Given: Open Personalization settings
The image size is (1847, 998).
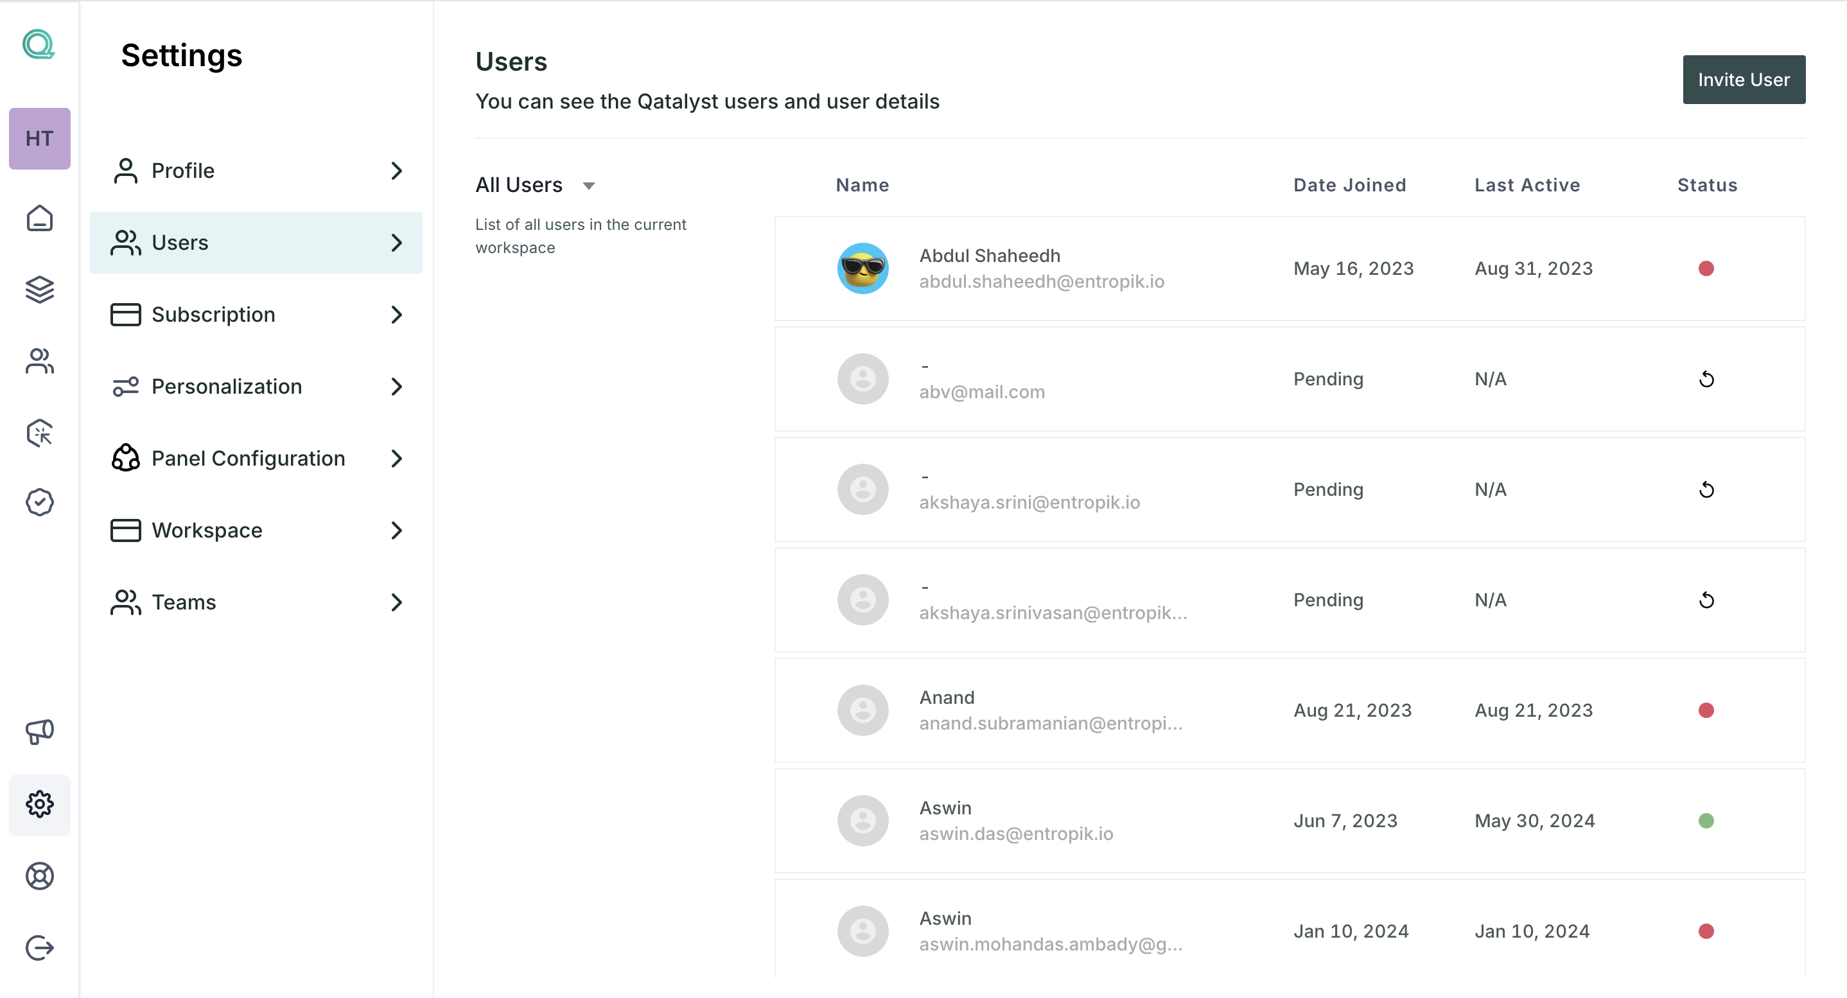Looking at the screenshot, I should point(256,387).
